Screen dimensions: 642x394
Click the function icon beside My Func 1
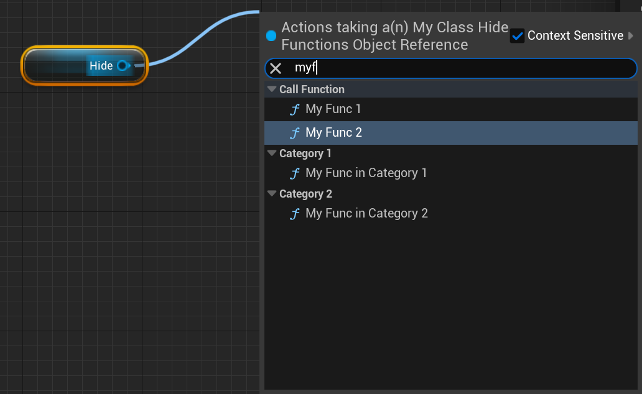pyautogui.click(x=295, y=109)
